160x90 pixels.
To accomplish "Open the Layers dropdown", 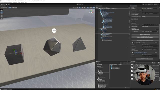I will (x=150, y=4).
